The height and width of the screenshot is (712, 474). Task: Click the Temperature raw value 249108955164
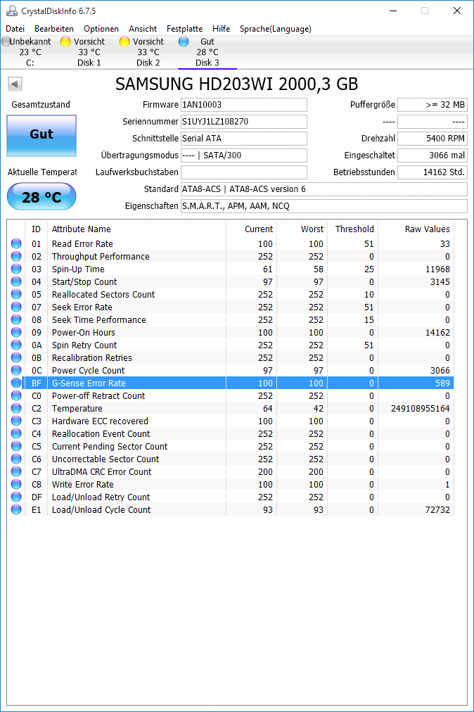[x=421, y=409]
